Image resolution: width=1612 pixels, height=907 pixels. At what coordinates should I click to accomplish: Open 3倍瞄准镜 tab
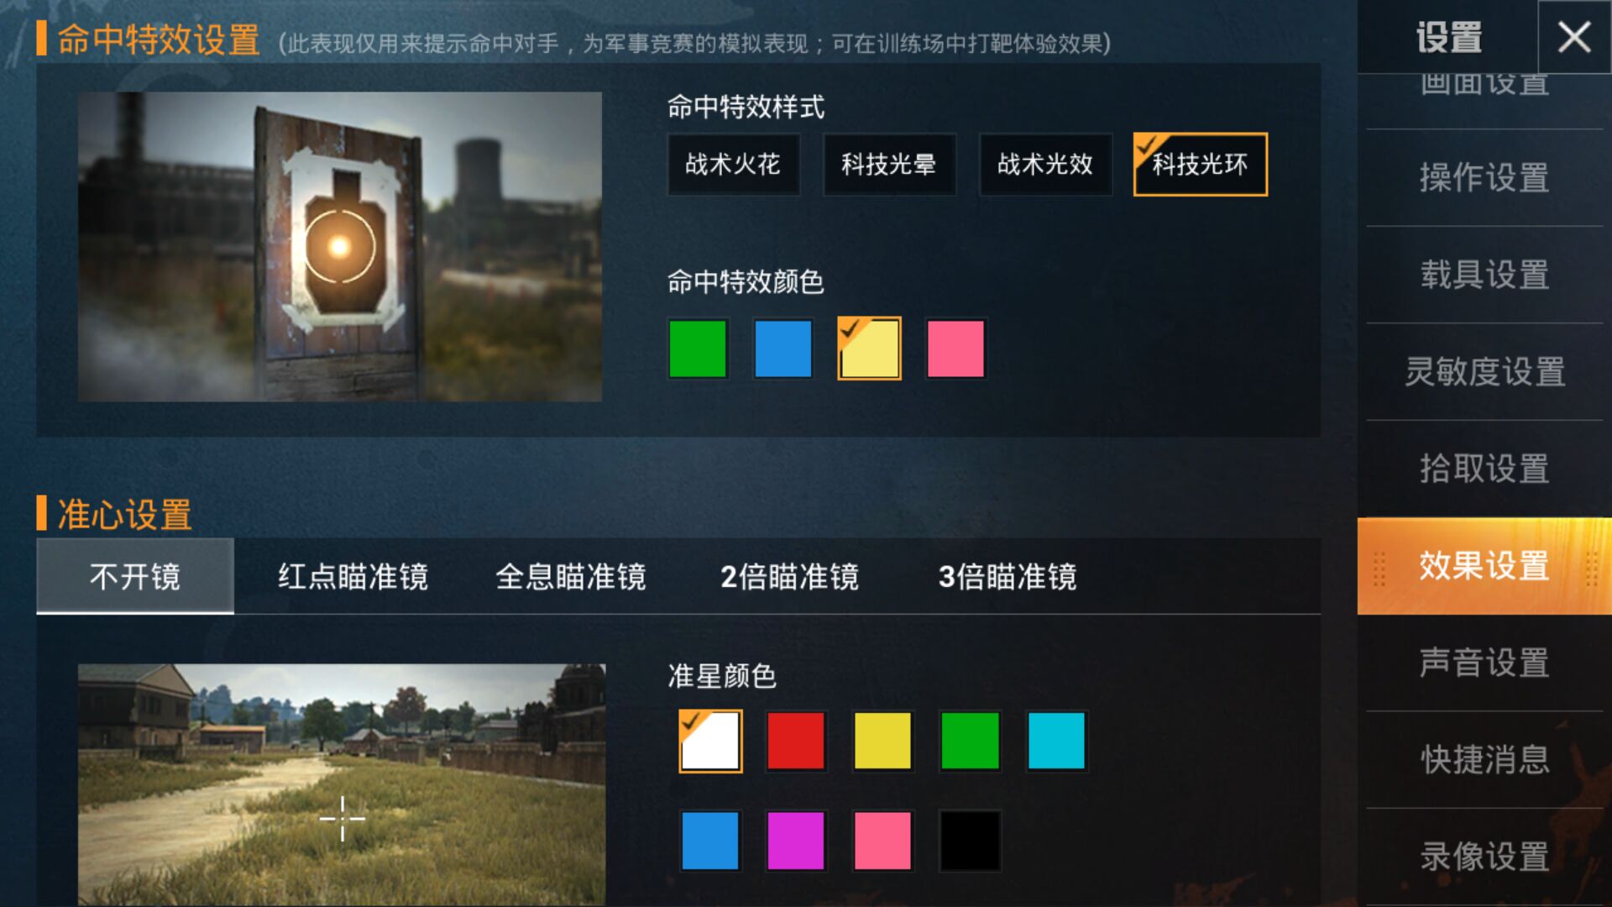1007,577
